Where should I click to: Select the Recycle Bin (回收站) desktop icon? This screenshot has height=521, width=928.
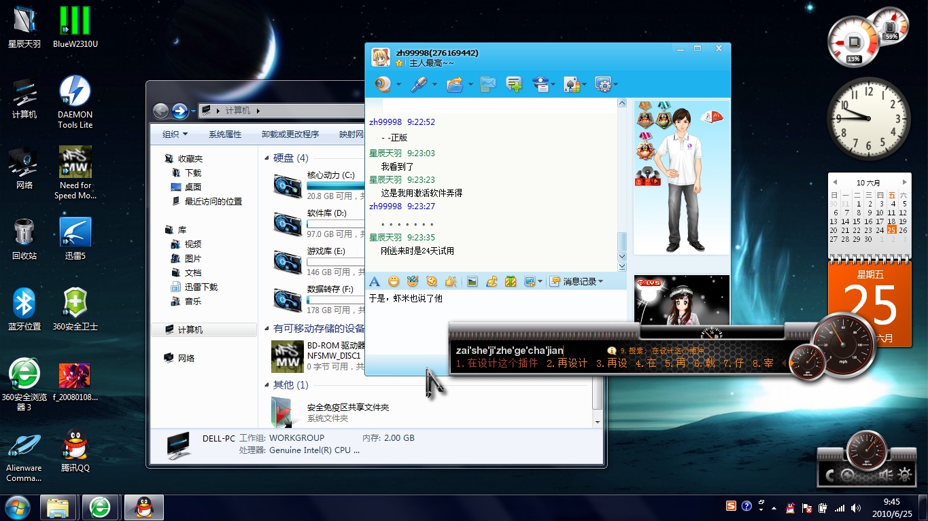pyautogui.click(x=24, y=240)
